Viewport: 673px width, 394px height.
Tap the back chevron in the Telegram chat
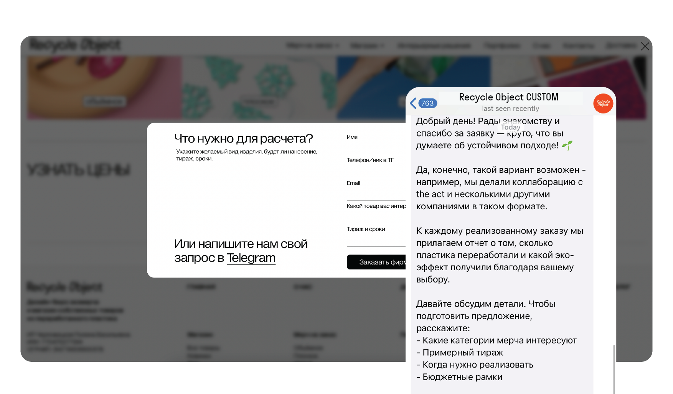413,103
